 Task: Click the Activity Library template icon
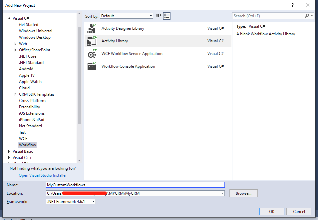pyautogui.click(x=92, y=41)
